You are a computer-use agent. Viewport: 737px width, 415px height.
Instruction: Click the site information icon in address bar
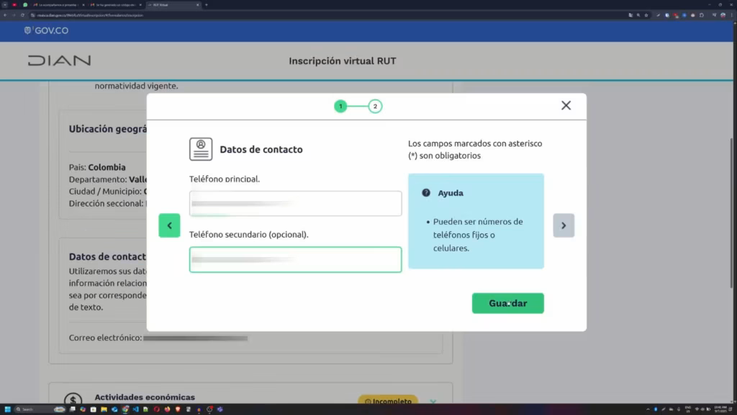coord(32,15)
